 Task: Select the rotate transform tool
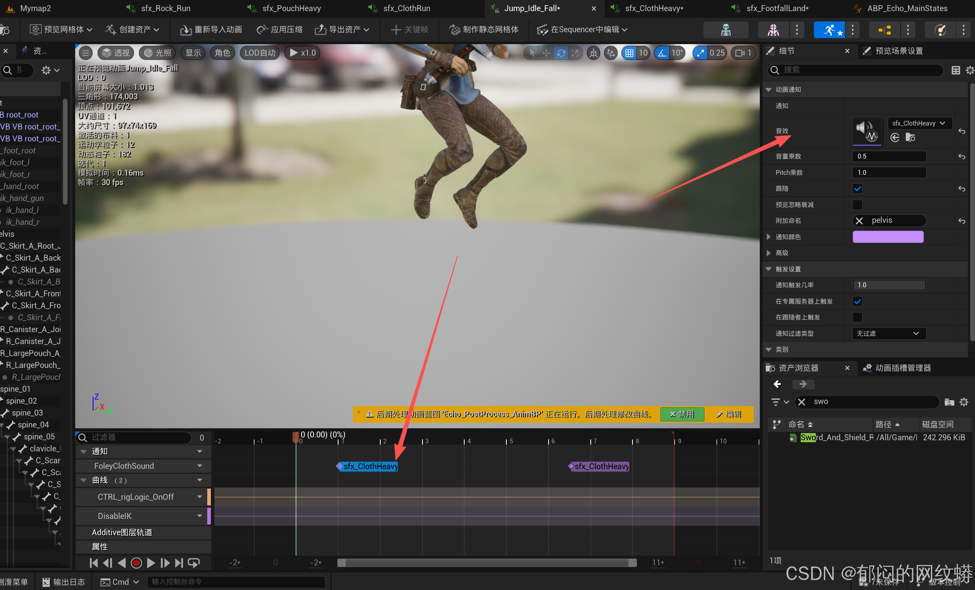point(561,53)
